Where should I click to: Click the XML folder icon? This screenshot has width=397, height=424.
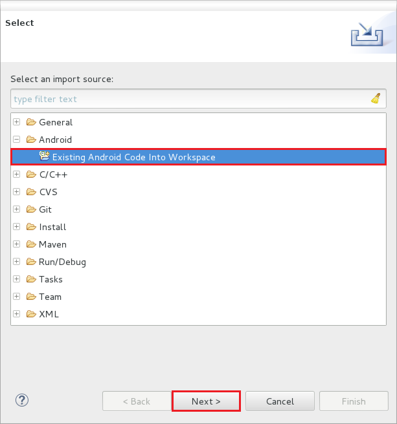(x=31, y=314)
